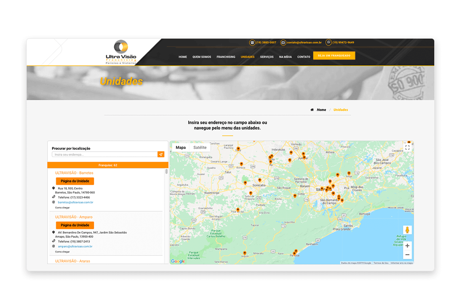Screen dimensions: 459x306
Task: Click the send arrow in the address search field
Action: pyautogui.click(x=161, y=154)
